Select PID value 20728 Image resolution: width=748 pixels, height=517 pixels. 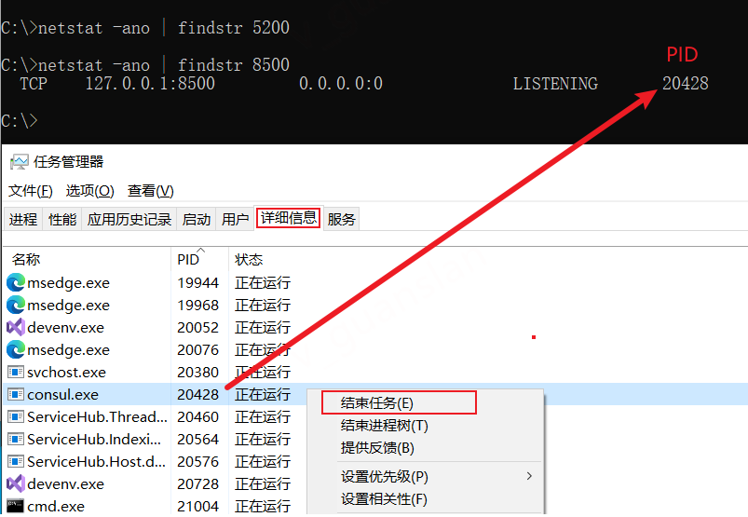pos(198,484)
